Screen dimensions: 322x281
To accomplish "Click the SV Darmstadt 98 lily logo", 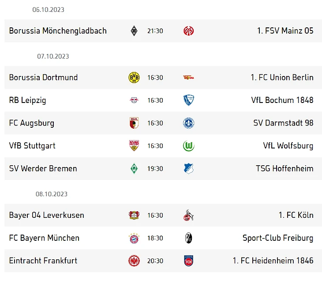I will click(x=188, y=123).
